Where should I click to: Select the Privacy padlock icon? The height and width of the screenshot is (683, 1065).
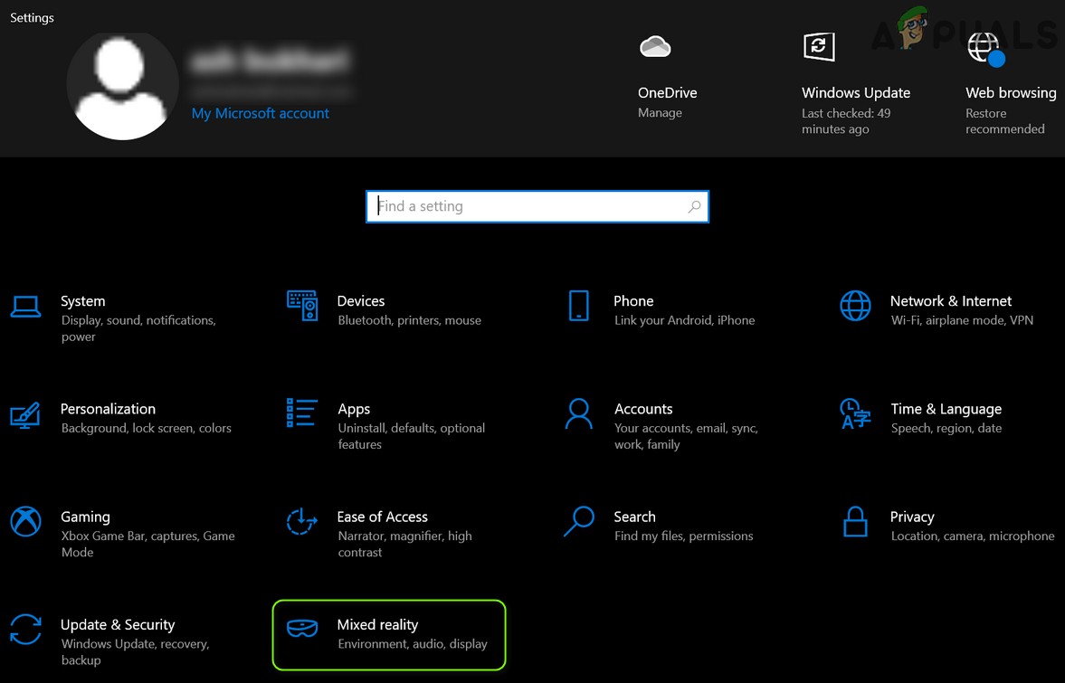pos(855,522)
